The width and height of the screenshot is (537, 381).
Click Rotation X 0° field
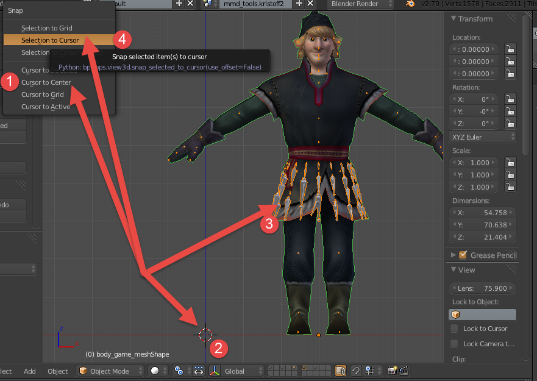[474, 99]
